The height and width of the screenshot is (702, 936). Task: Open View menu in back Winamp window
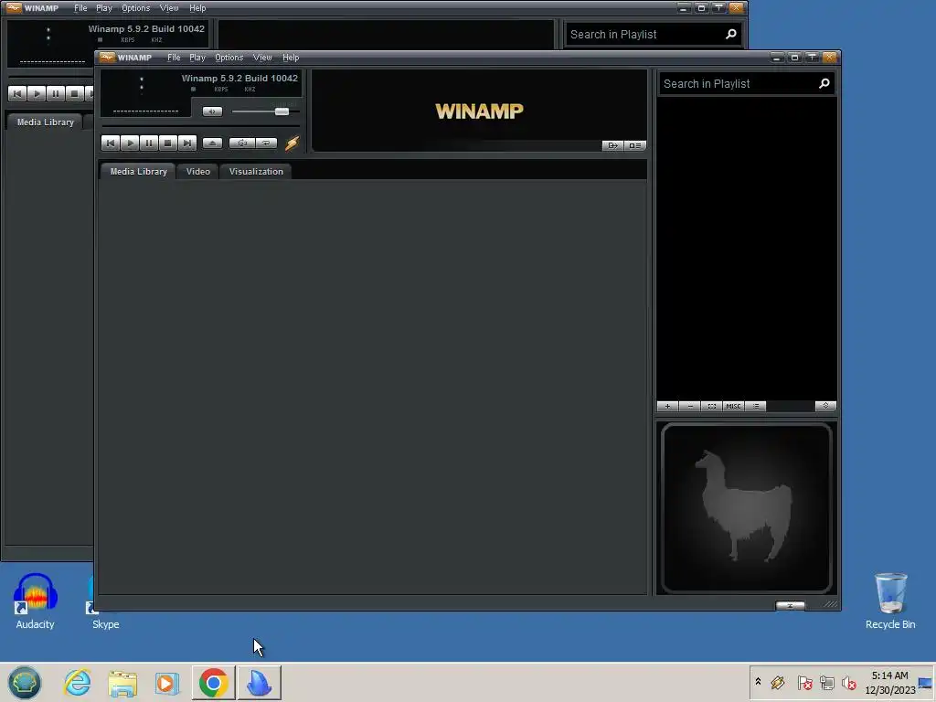click(x=169, y=8)
